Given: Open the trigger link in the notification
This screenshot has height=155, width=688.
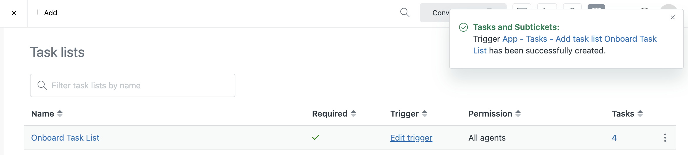Looking at the screenshot, I should (x=565, y=45).
